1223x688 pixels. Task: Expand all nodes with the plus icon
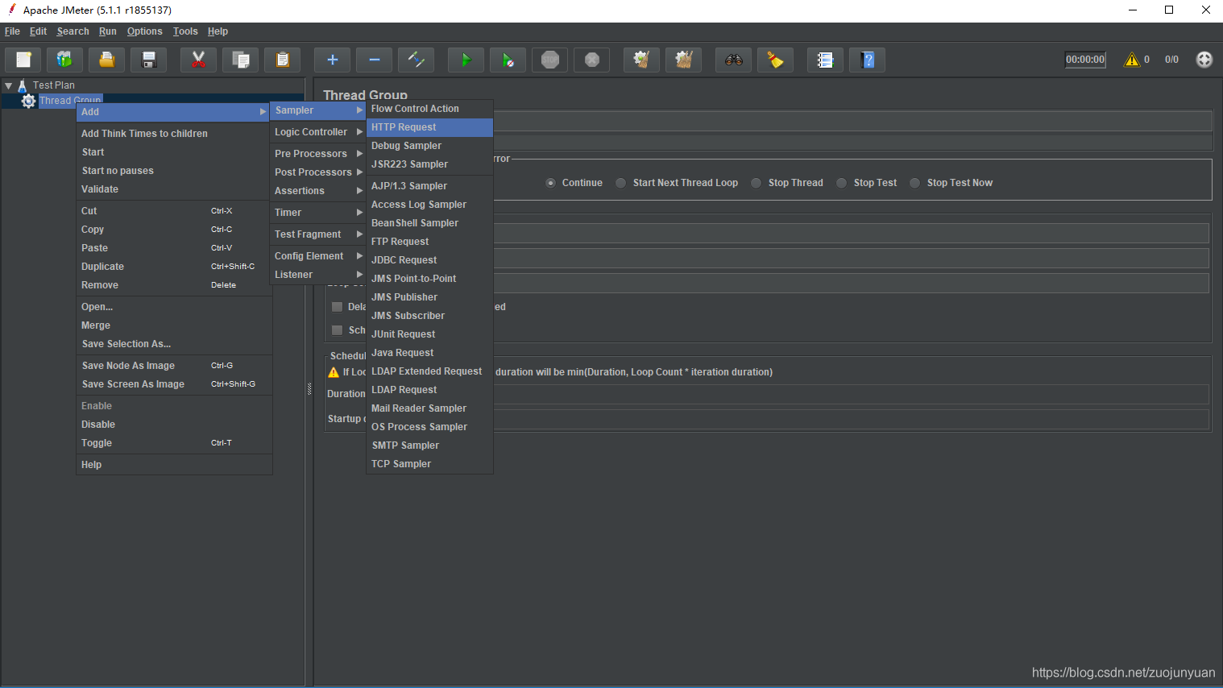[x=332, y=60]
